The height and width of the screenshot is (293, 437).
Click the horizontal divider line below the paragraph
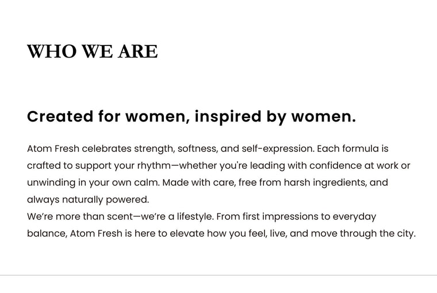(x=218, y=275)
